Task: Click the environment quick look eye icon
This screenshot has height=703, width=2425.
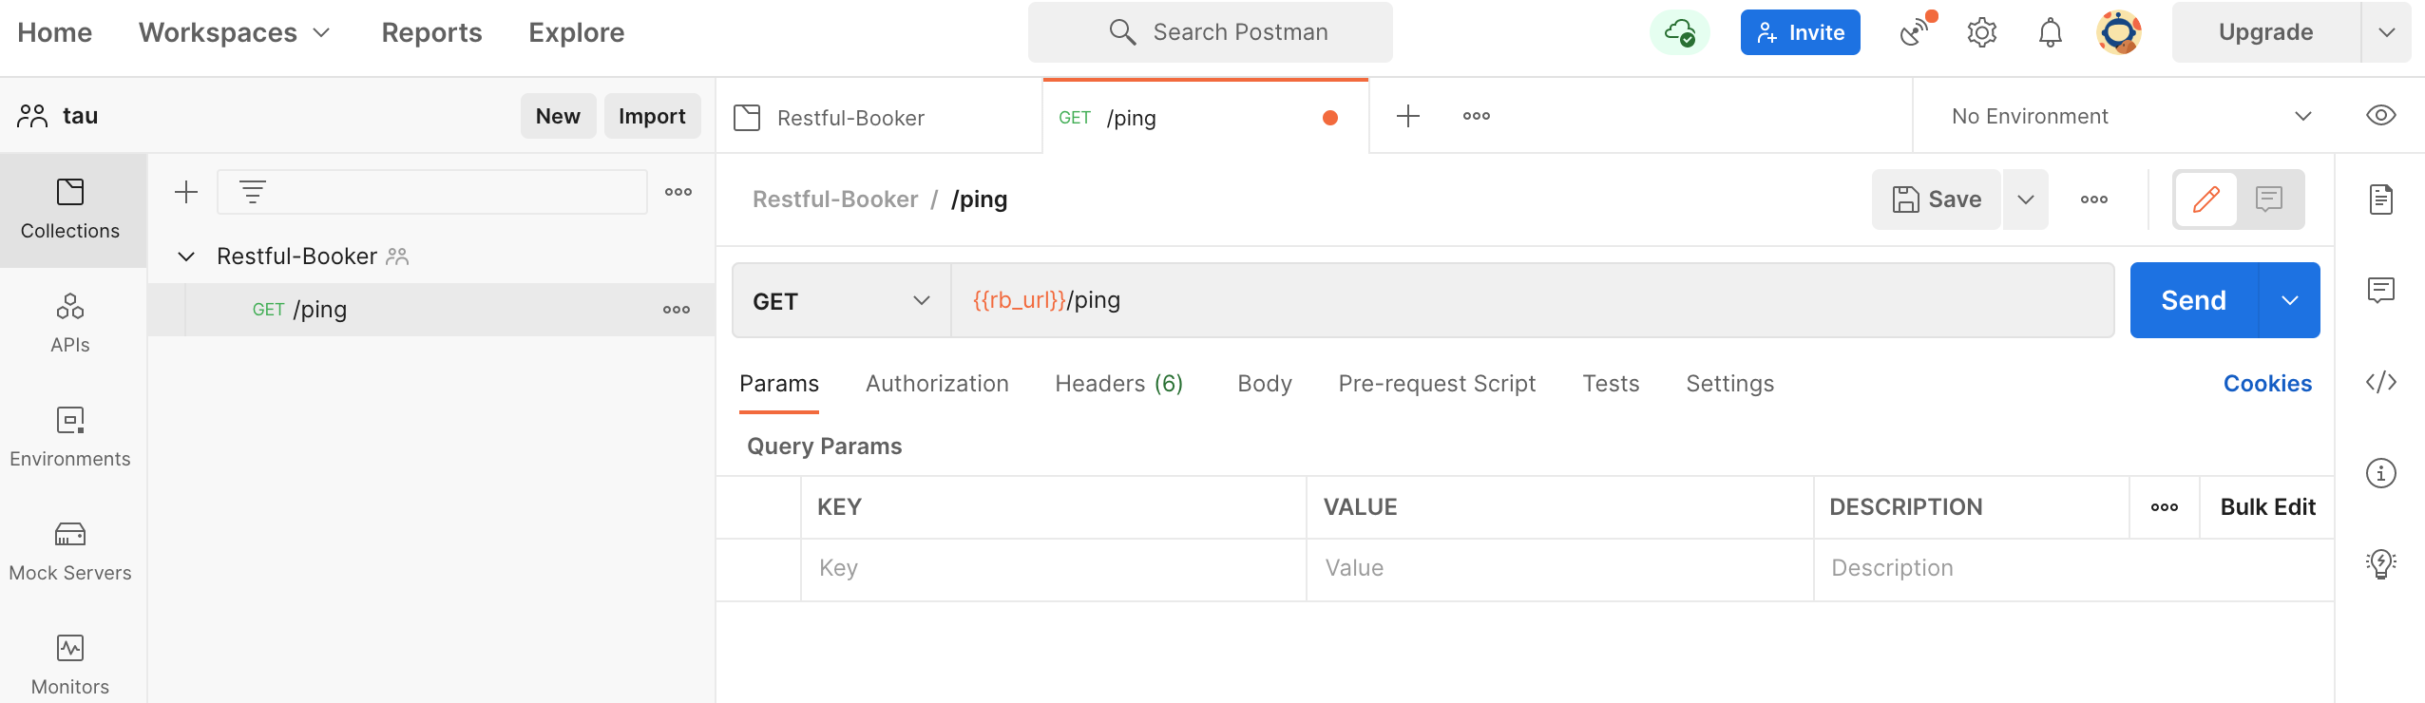Action: point(2381,116)
